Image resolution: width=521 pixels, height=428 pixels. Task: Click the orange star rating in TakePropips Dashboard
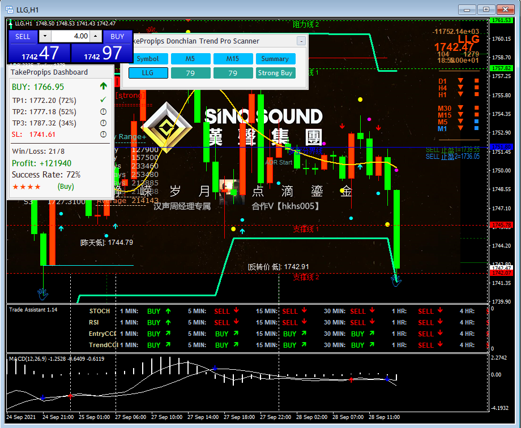27,187
